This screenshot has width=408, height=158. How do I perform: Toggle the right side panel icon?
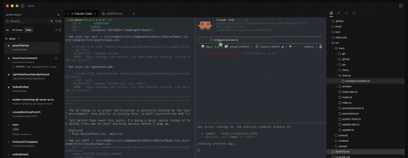click(400, 6)
